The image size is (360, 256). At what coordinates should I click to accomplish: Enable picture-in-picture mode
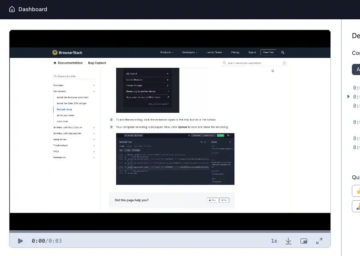(x=304, y=241)
